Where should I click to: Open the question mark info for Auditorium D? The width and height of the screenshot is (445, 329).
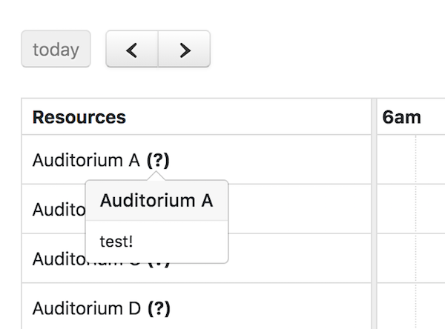click(159, 308)
